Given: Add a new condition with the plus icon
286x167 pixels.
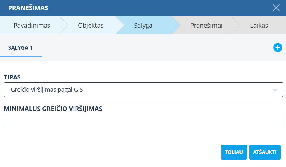Looking at the screenshot, I should point(277,47).
